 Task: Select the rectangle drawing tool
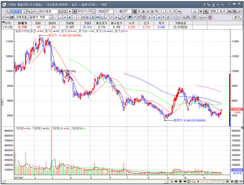point(178,17)
